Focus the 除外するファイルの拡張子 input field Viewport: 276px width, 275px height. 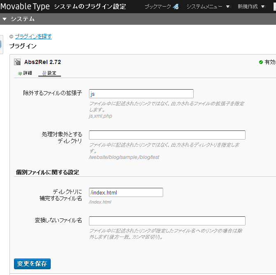tap(141, 94)
